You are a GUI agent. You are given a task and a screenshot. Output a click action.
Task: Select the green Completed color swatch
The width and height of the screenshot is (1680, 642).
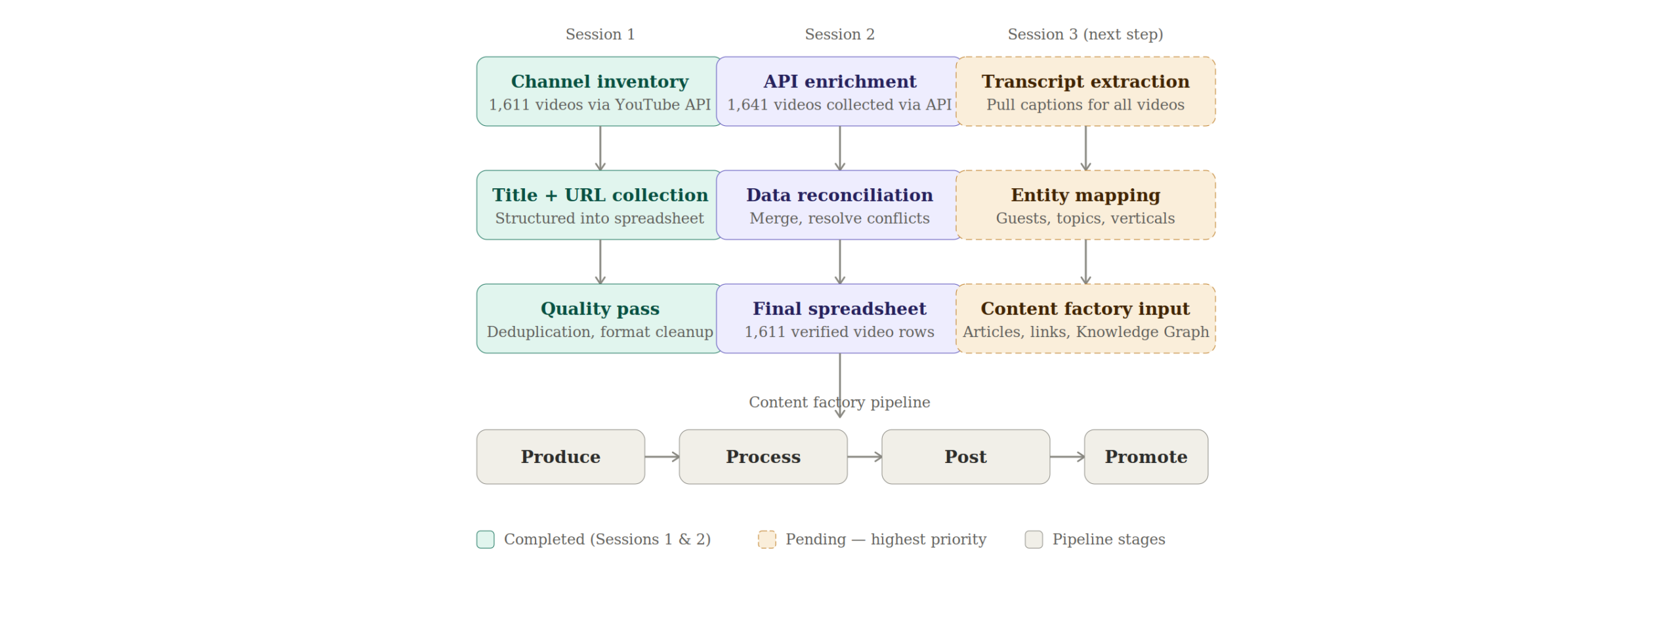485,539
